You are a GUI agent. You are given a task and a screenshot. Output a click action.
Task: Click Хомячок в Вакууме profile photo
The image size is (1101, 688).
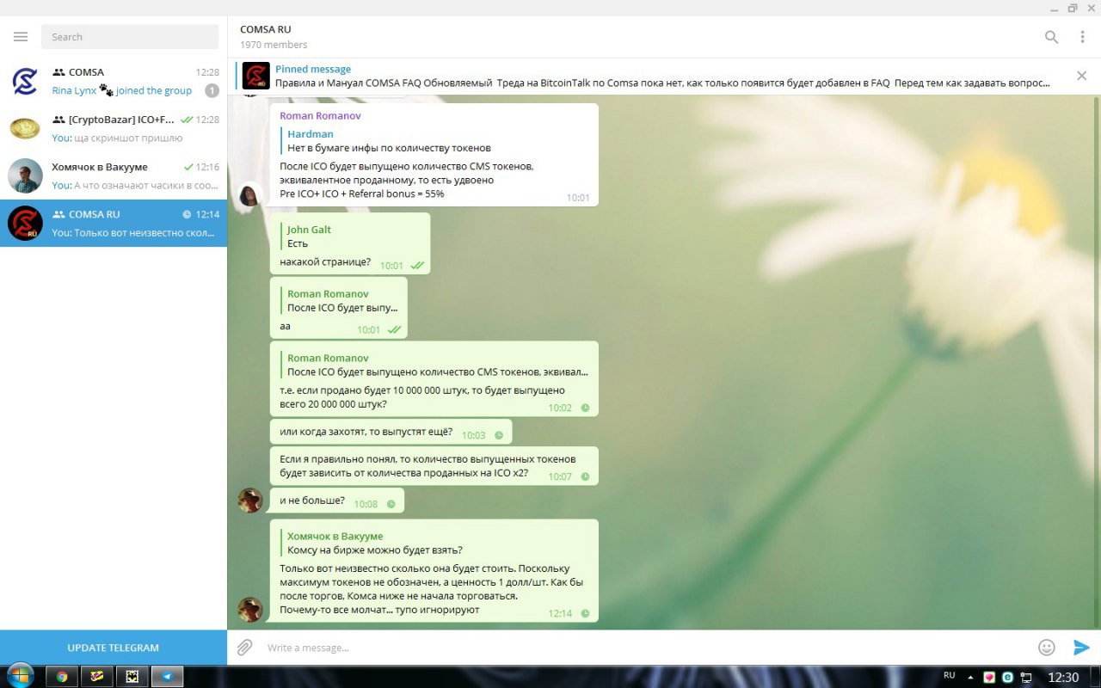(25, 176)
